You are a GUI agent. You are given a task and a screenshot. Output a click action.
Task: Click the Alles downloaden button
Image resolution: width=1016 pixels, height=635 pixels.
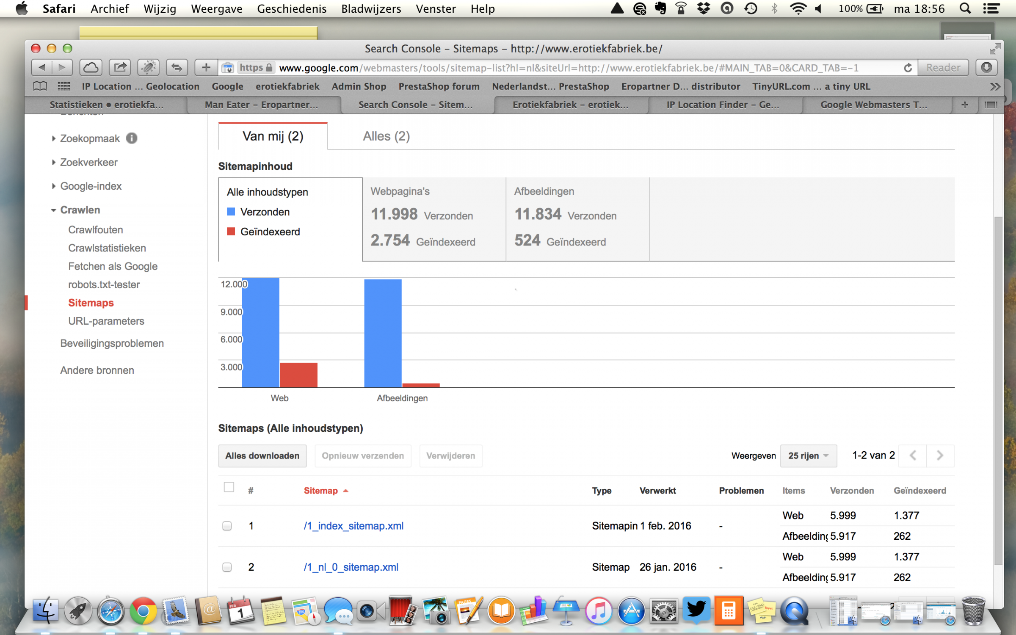coord(262,456)
